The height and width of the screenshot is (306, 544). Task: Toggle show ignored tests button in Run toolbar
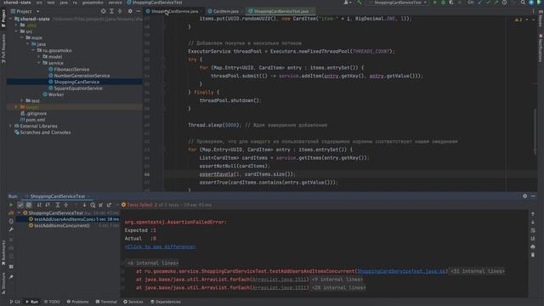(x=29, y=205)
